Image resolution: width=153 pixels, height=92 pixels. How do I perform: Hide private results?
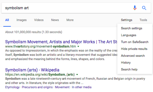tap(134, 49)
